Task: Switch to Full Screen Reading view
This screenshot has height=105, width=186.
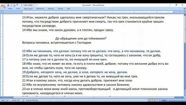Action: click(152, 100)
